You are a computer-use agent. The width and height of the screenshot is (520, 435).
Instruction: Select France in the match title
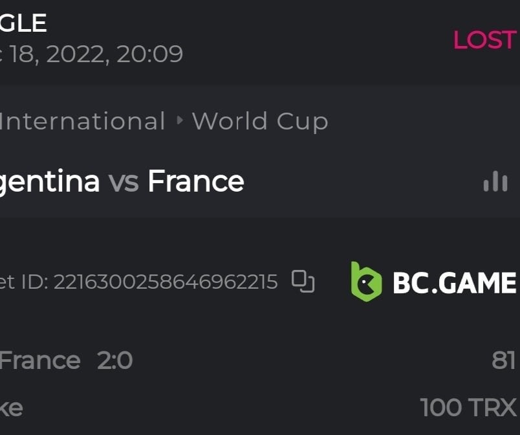195,181
